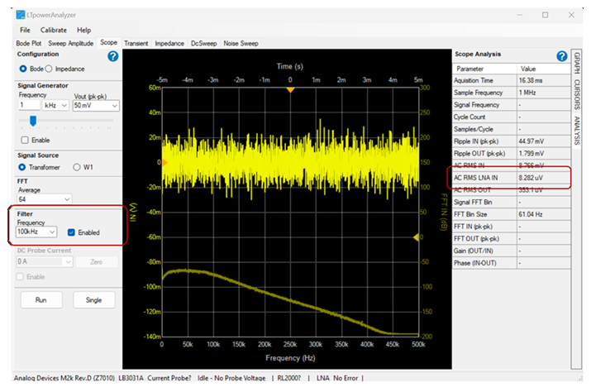Open the CURSORS side tab
The image size is (591, 392).
pyautogui.click(x=577, y=94)
